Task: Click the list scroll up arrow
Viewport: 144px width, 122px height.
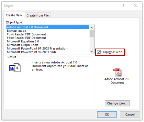Action: (x=92, y=28)
